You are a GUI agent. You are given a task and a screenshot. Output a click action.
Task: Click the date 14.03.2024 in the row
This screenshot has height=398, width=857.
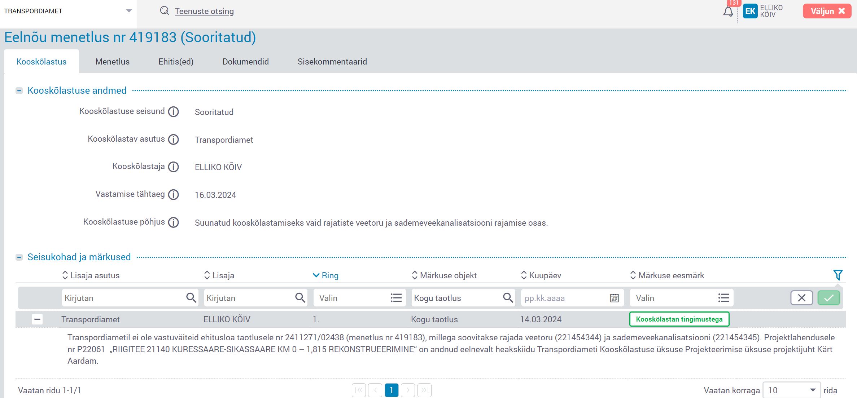click(x=541, y=319)
